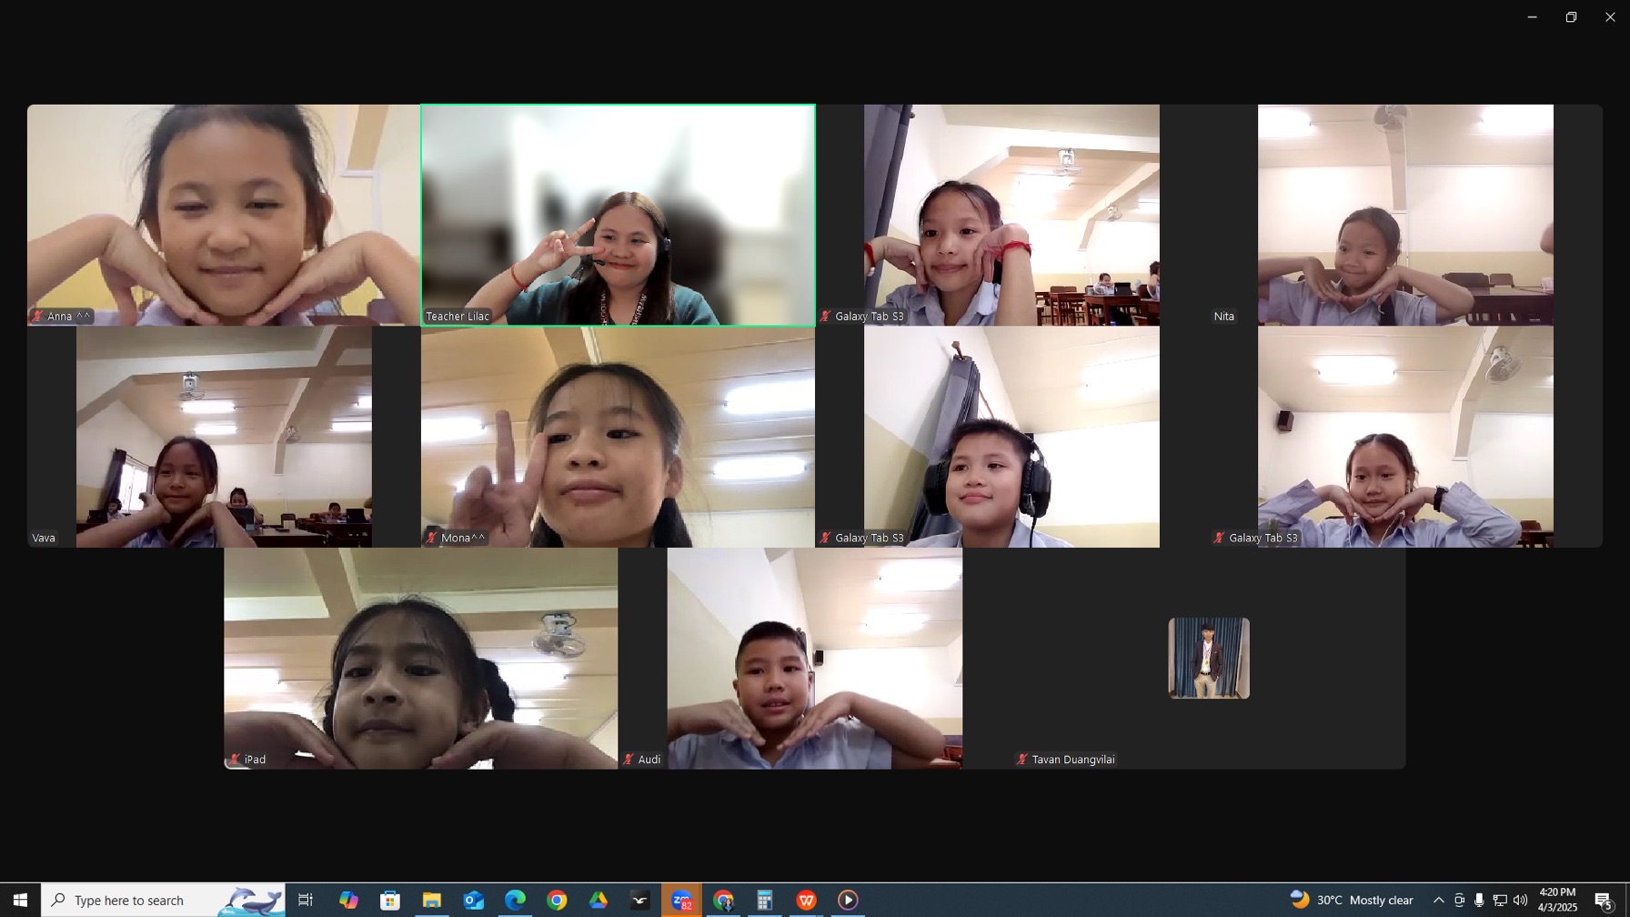Open Microsoft Store taskbar icon

pyautogui.click(x=390, y=900)
